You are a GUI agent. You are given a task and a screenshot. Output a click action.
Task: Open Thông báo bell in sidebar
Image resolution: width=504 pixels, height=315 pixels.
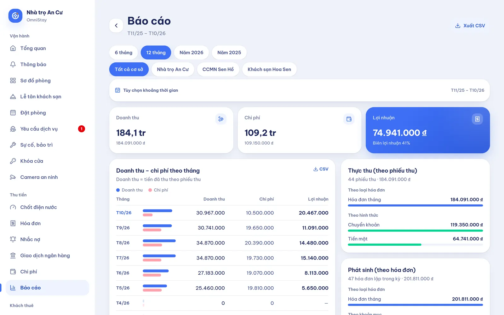(x=47, y=64)
